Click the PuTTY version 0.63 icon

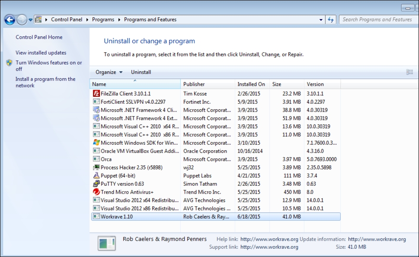point(96,184)
